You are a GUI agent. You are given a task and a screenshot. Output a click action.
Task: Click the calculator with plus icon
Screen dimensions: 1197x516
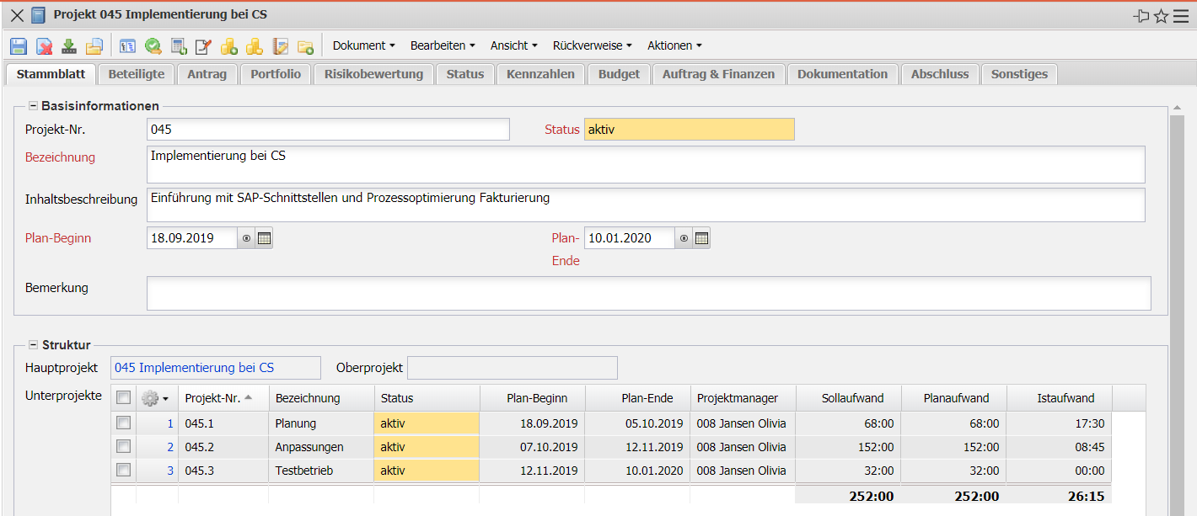[x=179, y=46]
